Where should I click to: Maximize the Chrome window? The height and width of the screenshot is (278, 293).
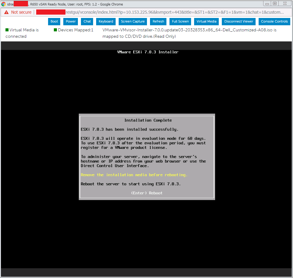point(275,3)
